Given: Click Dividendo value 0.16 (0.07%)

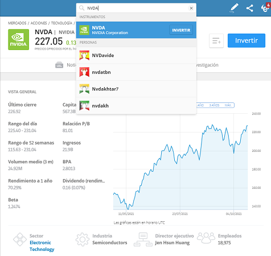Looking at the screenshot, I should pyautogui.click(x=74, y=188).
